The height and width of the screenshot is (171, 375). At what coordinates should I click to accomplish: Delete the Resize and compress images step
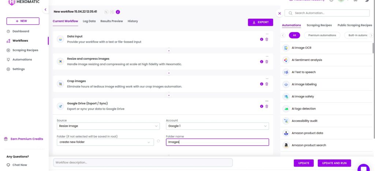[x=267, y=62]
